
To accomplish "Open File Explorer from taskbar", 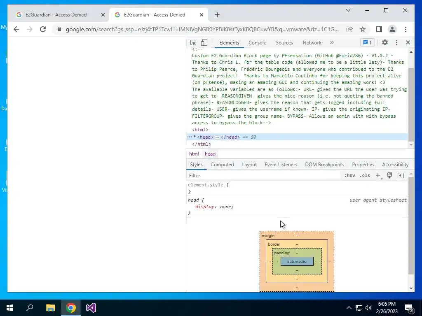I will tap(50, 308).
